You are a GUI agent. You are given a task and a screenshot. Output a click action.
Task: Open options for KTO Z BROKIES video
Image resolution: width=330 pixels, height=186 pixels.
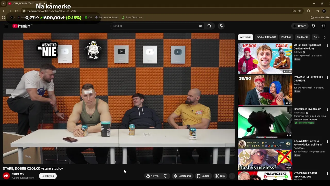pyautogui.click(x=327, y=174)
